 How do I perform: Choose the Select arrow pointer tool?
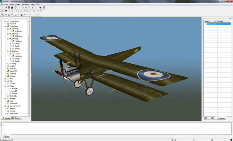click(3, 15)
